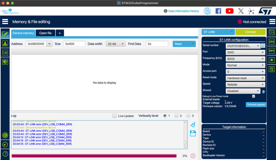Toggle Debug in Low Power mode checkbox
The width and height of the screenshot is (276, 160).
(x=253, y=96)
